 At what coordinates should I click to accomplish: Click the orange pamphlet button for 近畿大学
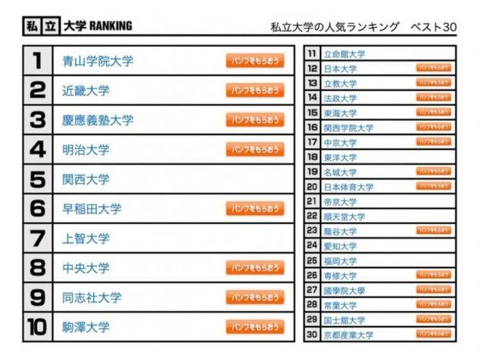pos(255,90)
